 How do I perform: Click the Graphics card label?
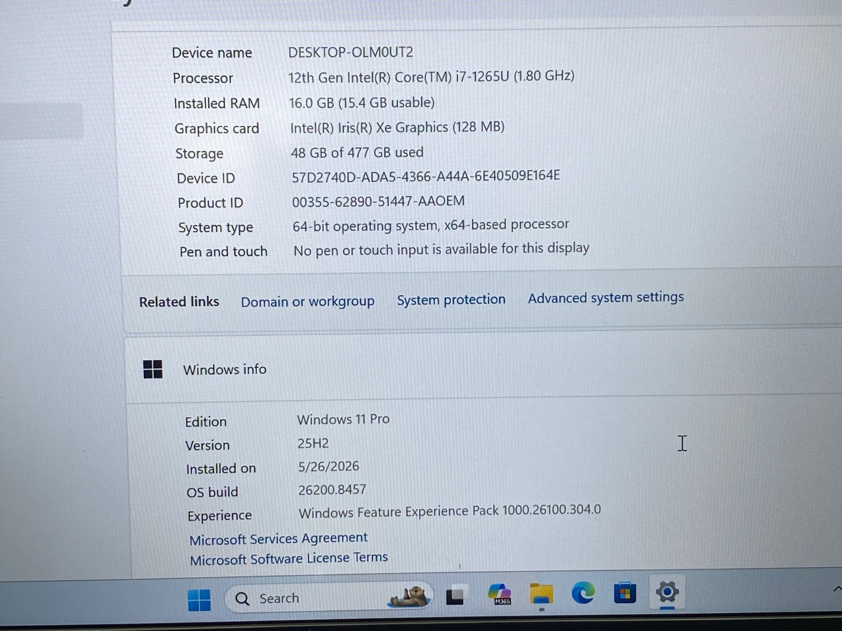click(217, 129)
